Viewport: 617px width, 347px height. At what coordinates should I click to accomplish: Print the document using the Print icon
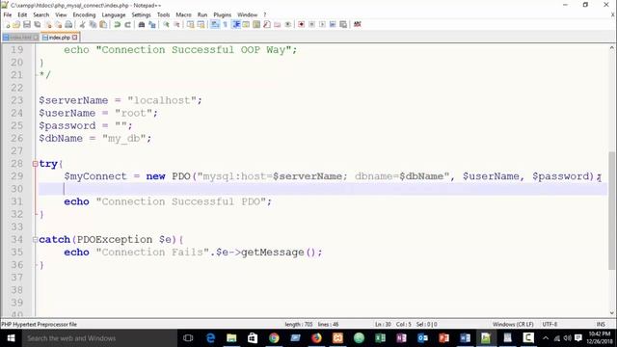tap(68, 24)
